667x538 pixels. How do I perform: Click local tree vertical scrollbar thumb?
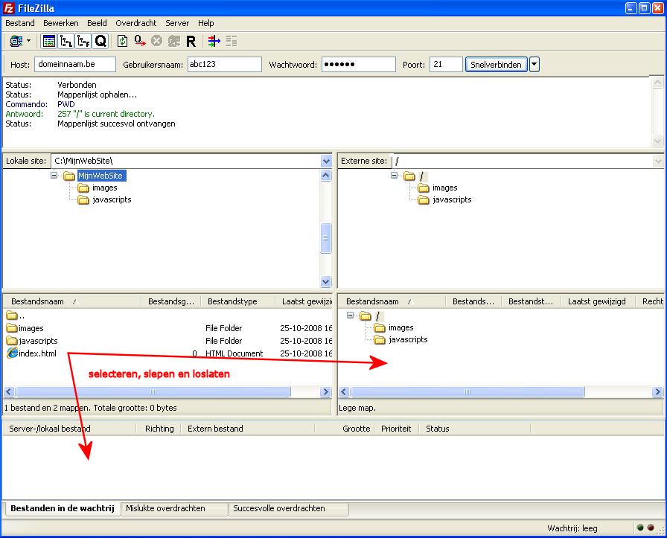coord(326,238)
